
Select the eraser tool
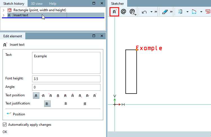pos(165,12)
